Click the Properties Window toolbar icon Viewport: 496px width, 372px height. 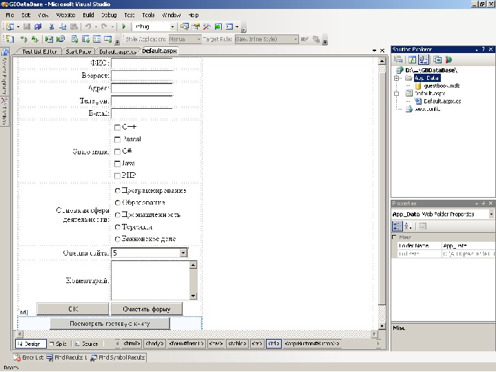[196, 27]
